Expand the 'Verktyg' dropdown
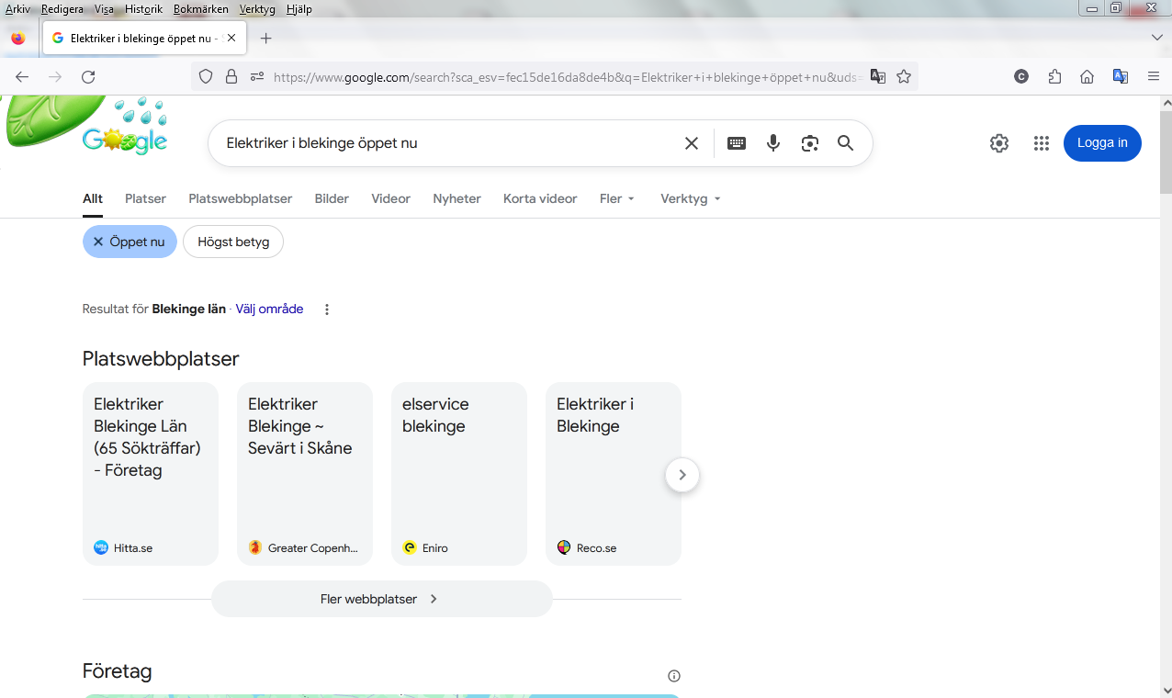The image size is (1172, 698). pyautogui.click(x=690, y=199)
